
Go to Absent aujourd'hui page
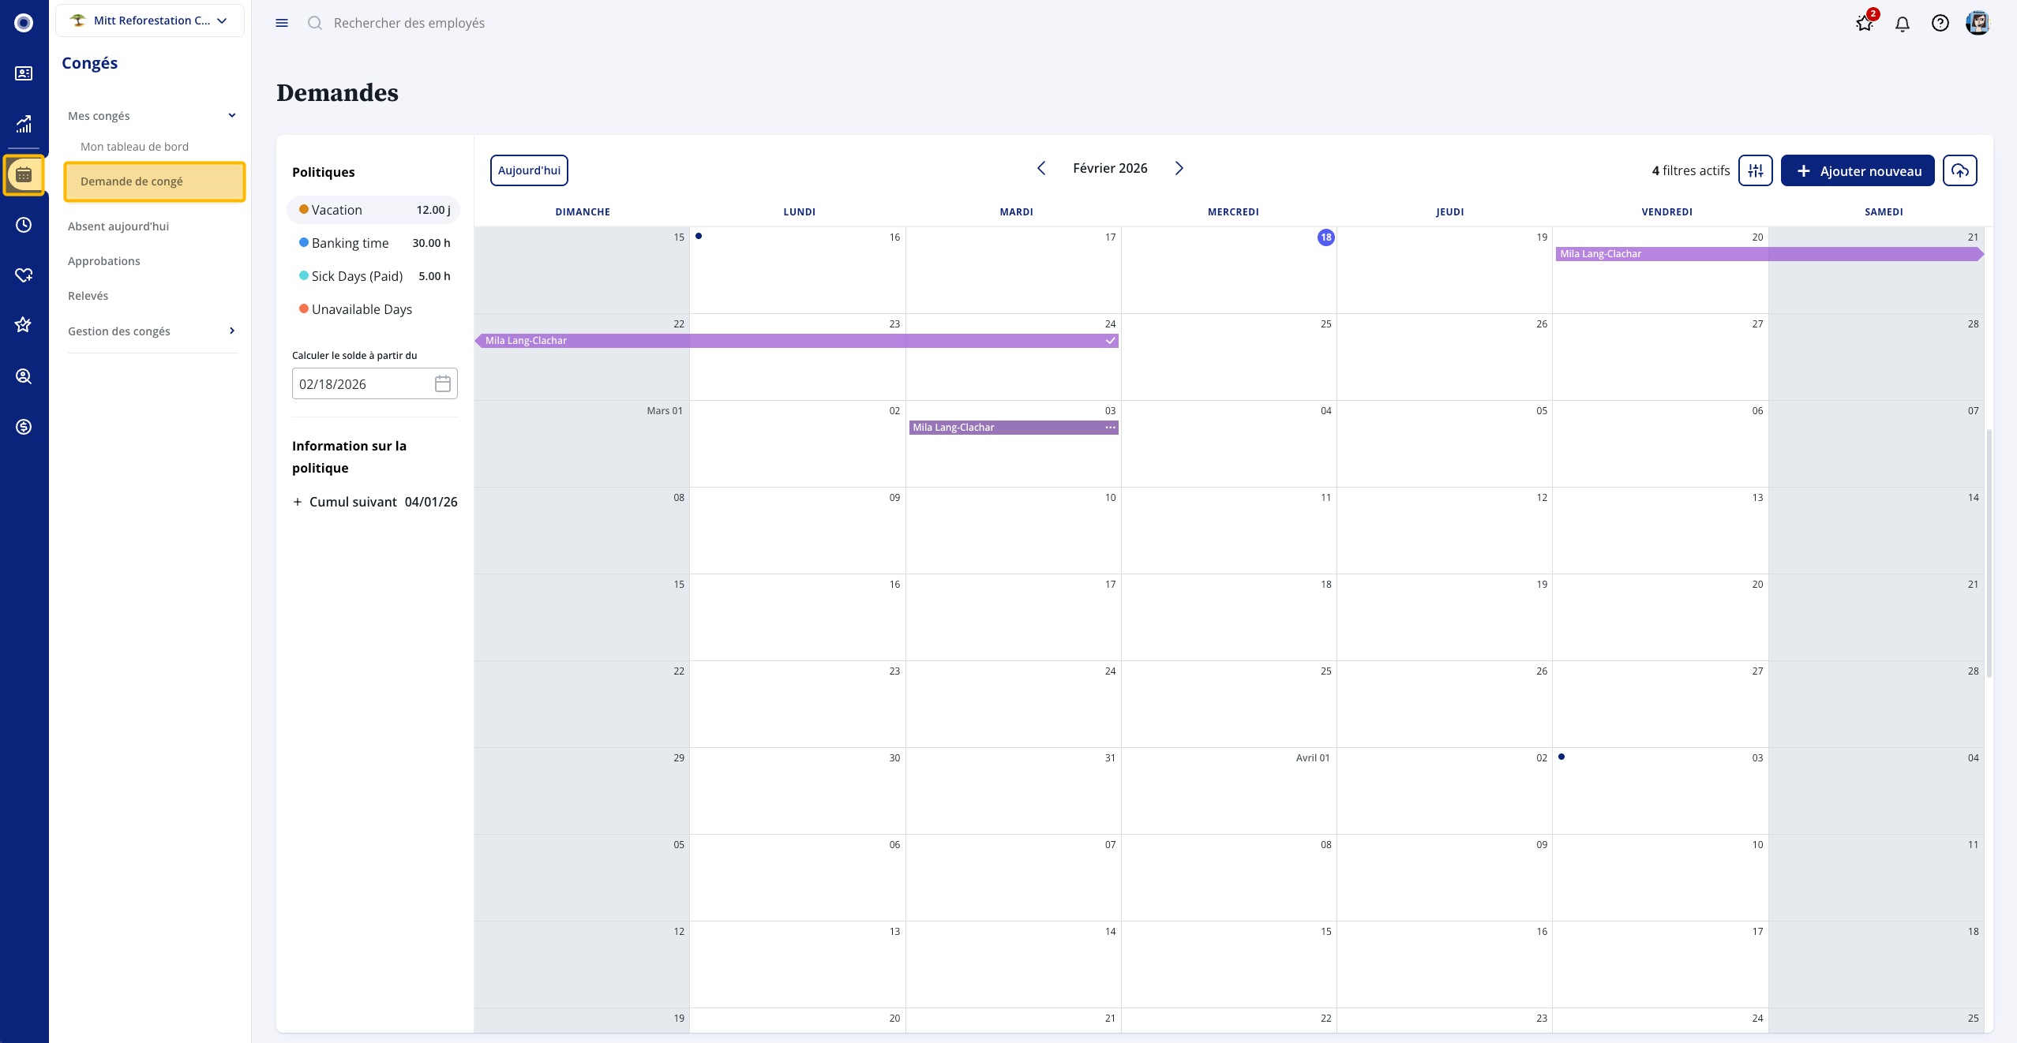tap(118, 226)
